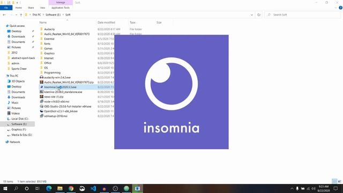Open the Windows Start menu

click(5, 188)
